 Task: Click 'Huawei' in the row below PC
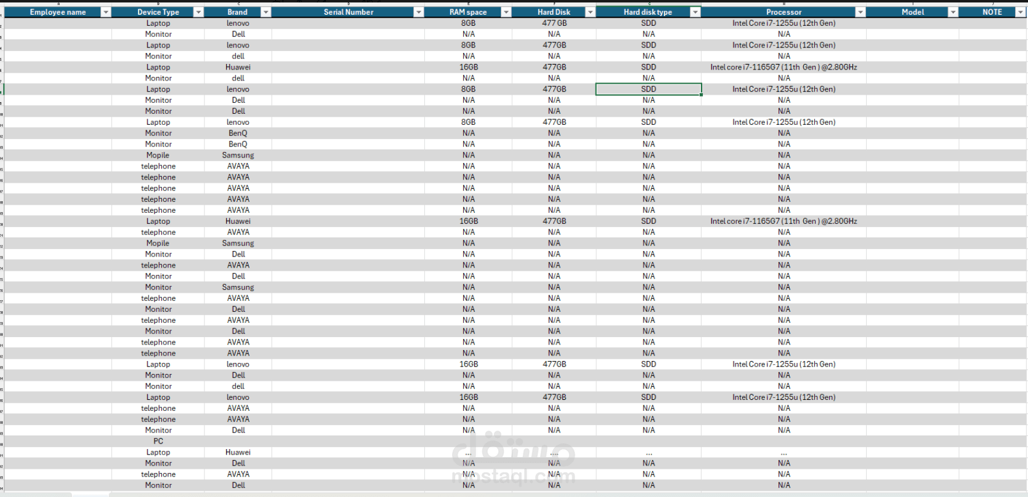[x=238, y=452]
